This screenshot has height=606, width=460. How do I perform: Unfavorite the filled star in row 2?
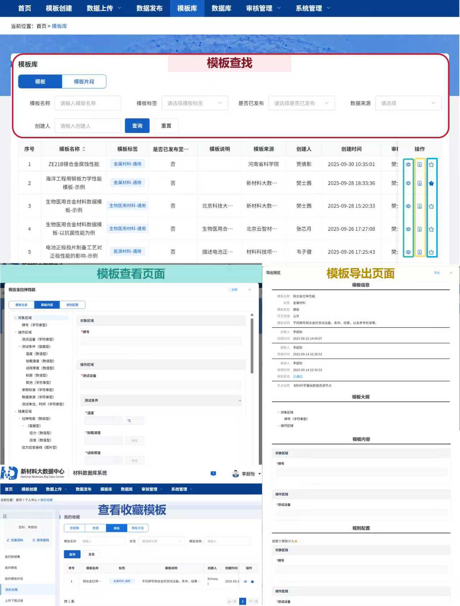click(x=431, y=183)
